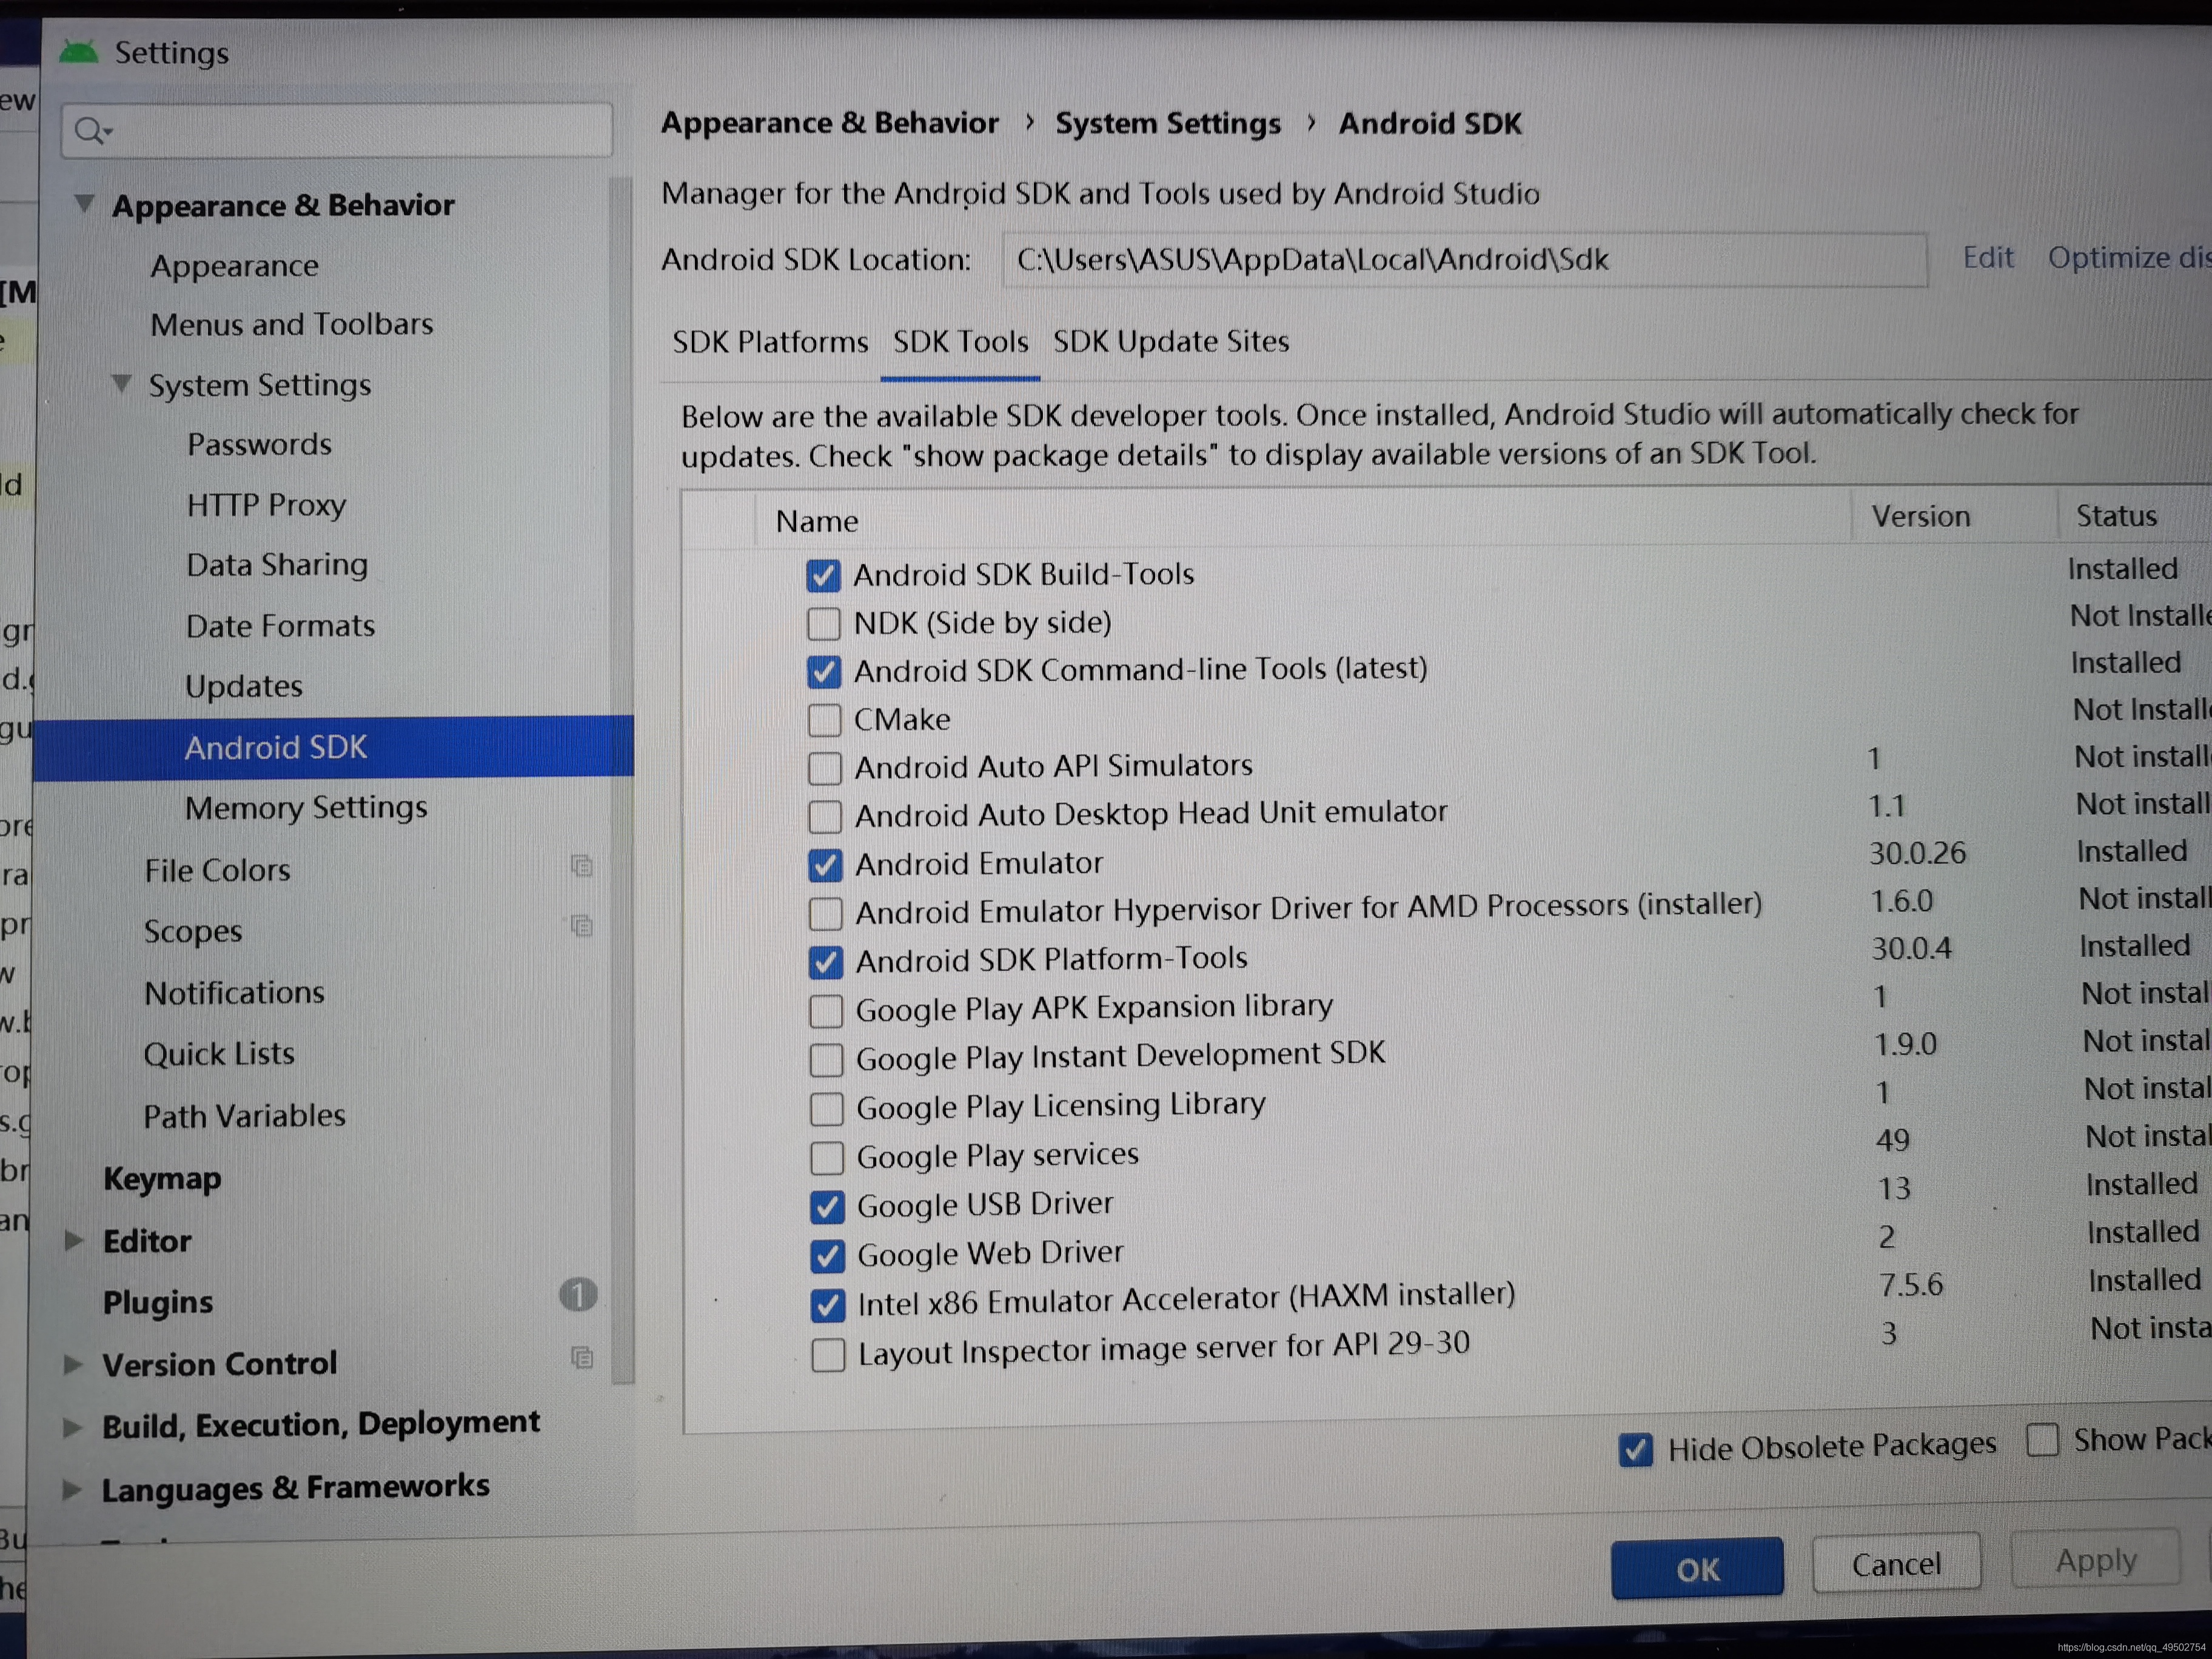Collapse the Appearance & Behavior section
This screenshot has height=1659, width=2212.
(x=85, y=204)
